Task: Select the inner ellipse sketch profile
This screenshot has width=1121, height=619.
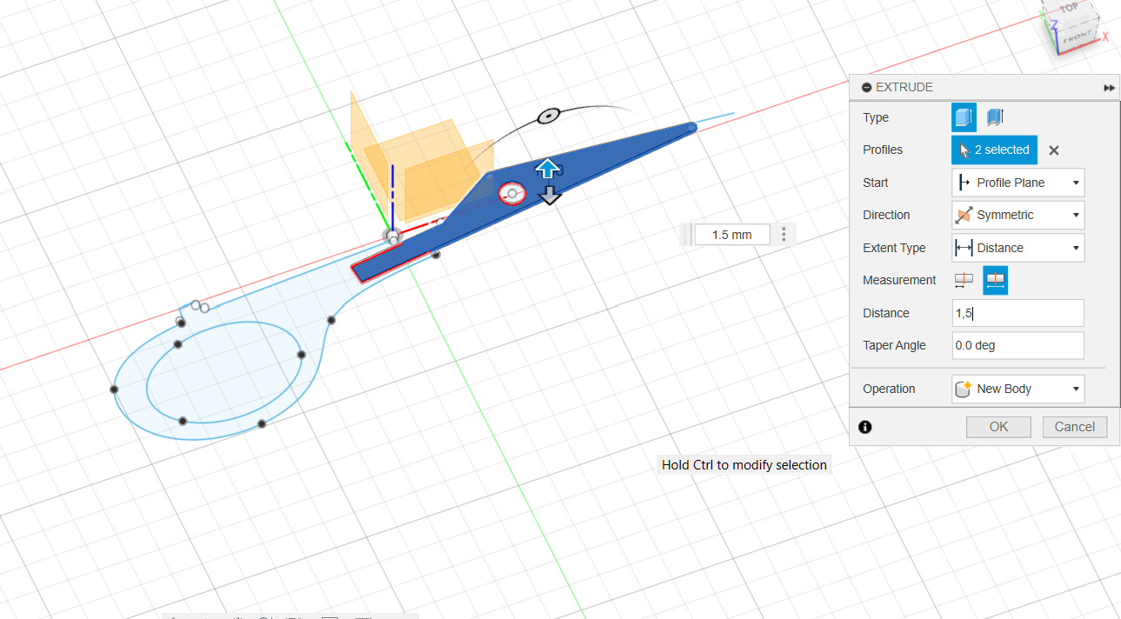Action: pos(226,374)
